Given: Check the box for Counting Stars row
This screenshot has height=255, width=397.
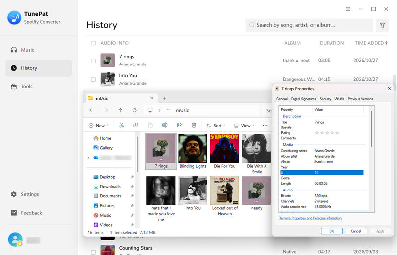Looking at the screenshot, I should click(x=93, y=252).
